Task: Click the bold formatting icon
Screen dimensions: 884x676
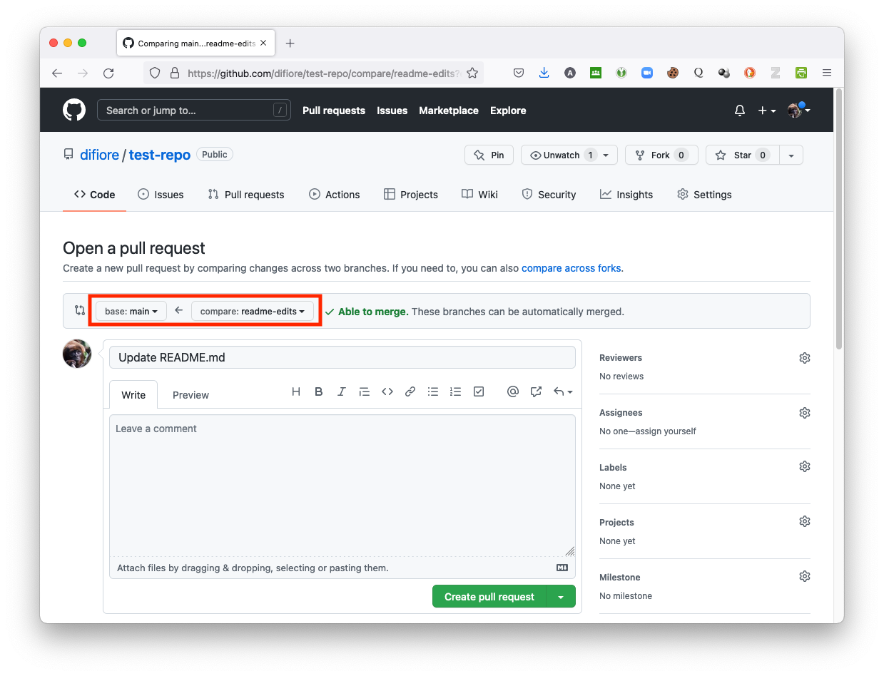Action: (x=319, y=391)
